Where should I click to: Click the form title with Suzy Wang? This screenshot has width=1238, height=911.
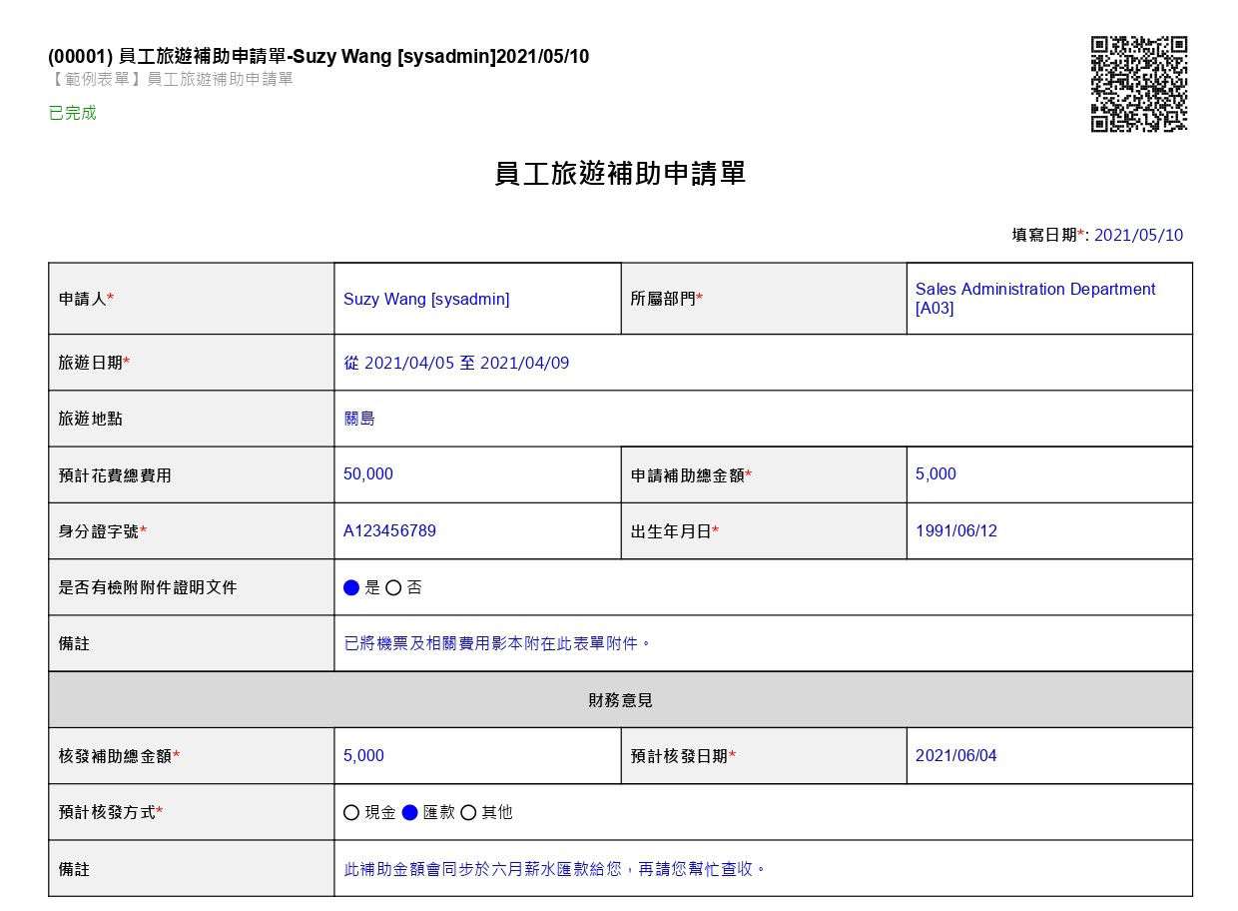click(x=318, y=57)
